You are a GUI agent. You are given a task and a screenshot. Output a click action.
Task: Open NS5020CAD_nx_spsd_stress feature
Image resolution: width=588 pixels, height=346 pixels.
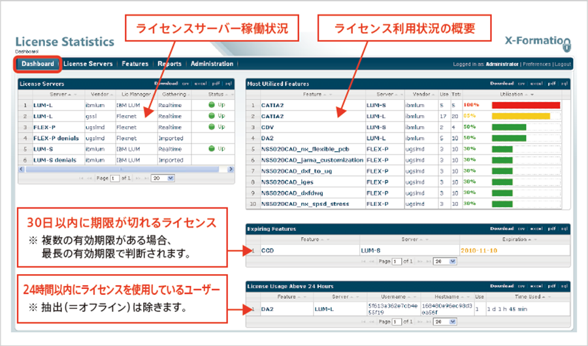pyautogui.click(x=305, y=204)
